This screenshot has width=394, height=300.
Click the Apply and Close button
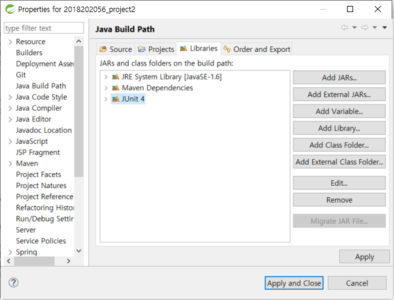294,283
